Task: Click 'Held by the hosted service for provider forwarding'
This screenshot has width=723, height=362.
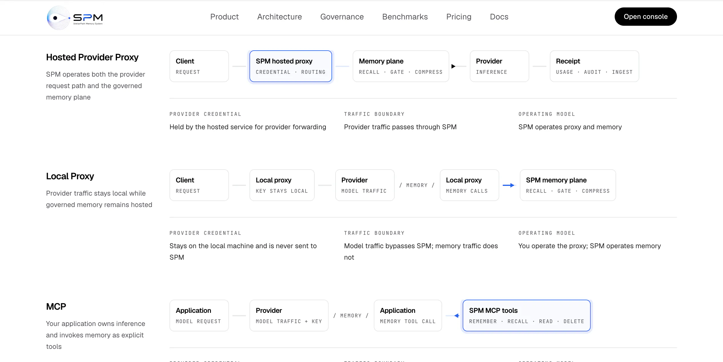Action: (x=248, y=127)
